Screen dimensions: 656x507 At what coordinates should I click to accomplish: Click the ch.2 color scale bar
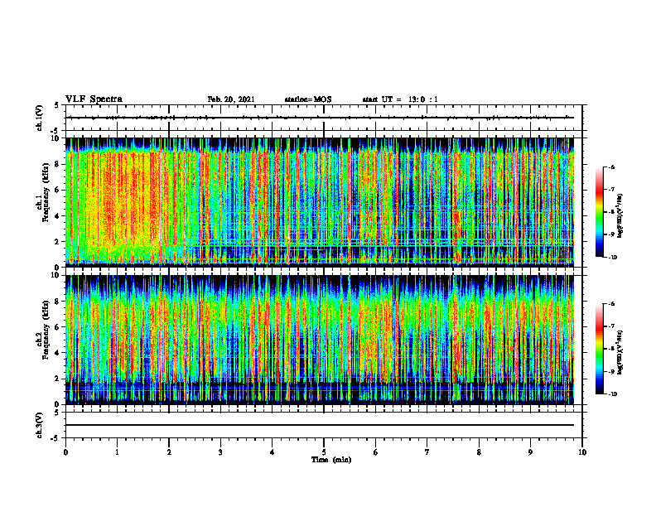click(599, 349)
